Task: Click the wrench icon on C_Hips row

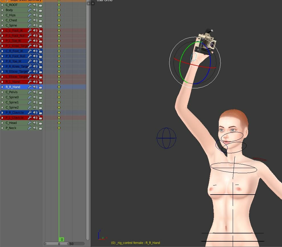Action: 30,15
